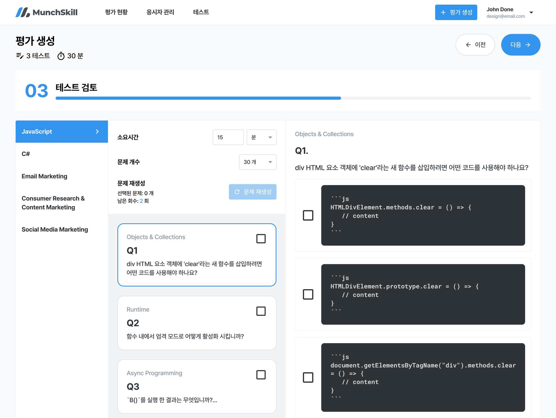
Task: Tick the Q2 Runtime question checkbox
Action: [x=261, y=311]
